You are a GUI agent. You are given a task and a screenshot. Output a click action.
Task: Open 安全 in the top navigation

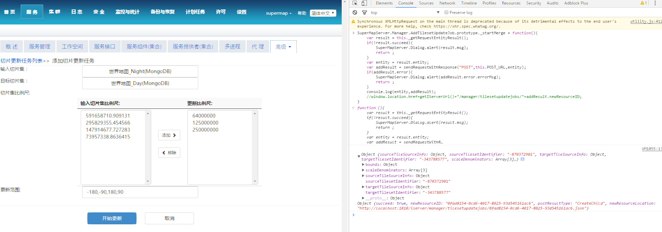[x=99, y=12]
